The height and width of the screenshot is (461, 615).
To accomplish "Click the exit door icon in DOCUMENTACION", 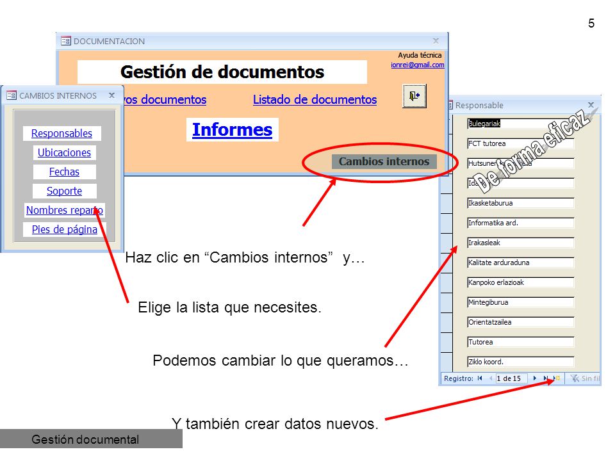I will click(414, 95).
